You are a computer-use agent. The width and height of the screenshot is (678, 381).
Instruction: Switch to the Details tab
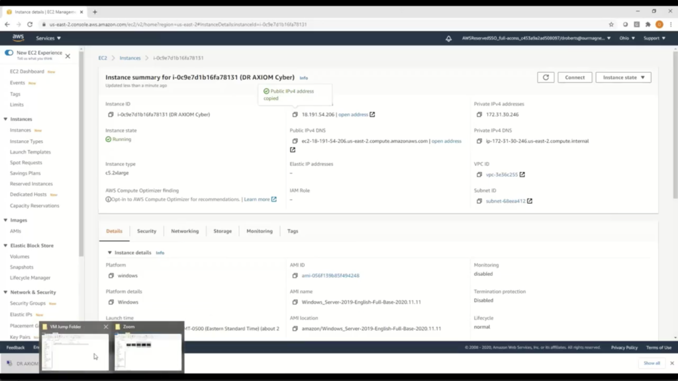tap(114, 231)
